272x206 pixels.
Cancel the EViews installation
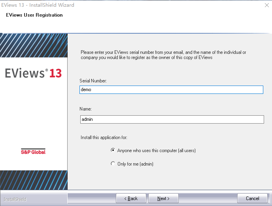252,198
